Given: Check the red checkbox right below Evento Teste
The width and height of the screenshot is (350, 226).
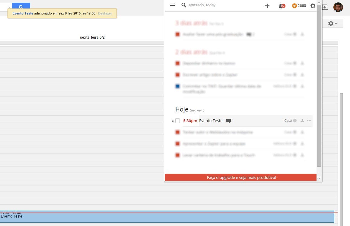Looking at the screenshot, I should (177, 132).
